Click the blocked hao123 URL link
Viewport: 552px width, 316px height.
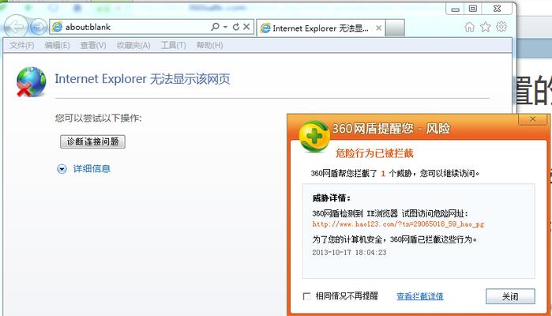[x=398, y=224]
